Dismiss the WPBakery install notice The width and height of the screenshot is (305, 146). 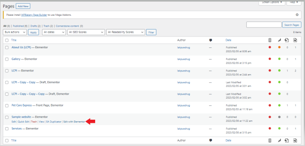[297, 15]
